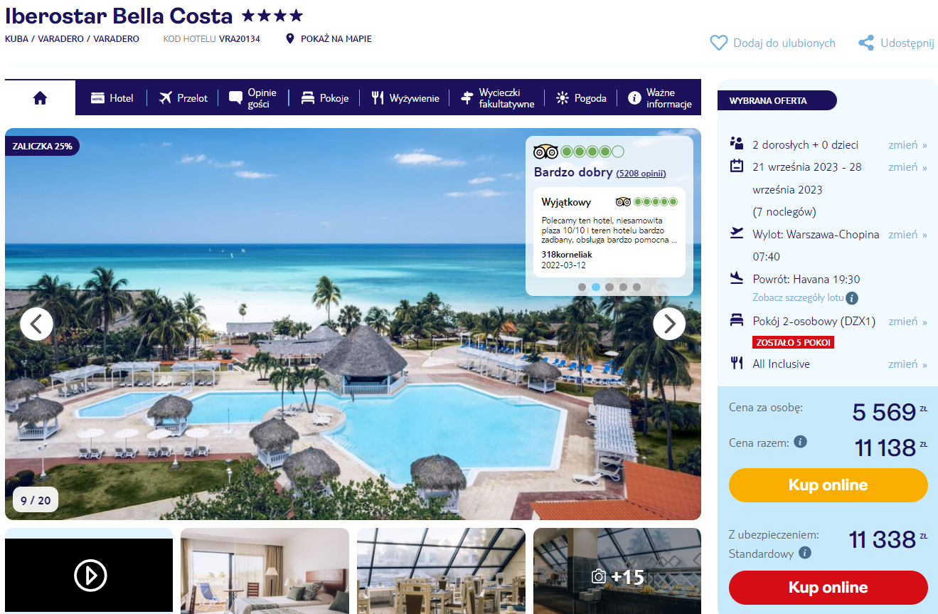Select the second review carousel dot
The height and width of the screenshot is (614, 938).
pyautogui.click(x=596, y=287)
